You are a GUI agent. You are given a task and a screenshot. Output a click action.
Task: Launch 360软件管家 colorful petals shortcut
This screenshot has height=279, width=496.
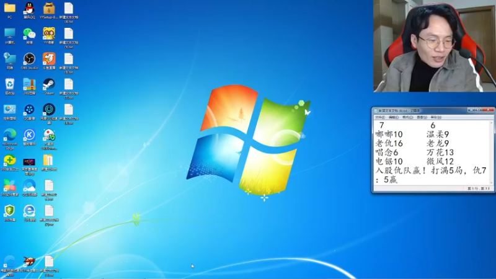(x=10, y=188)
